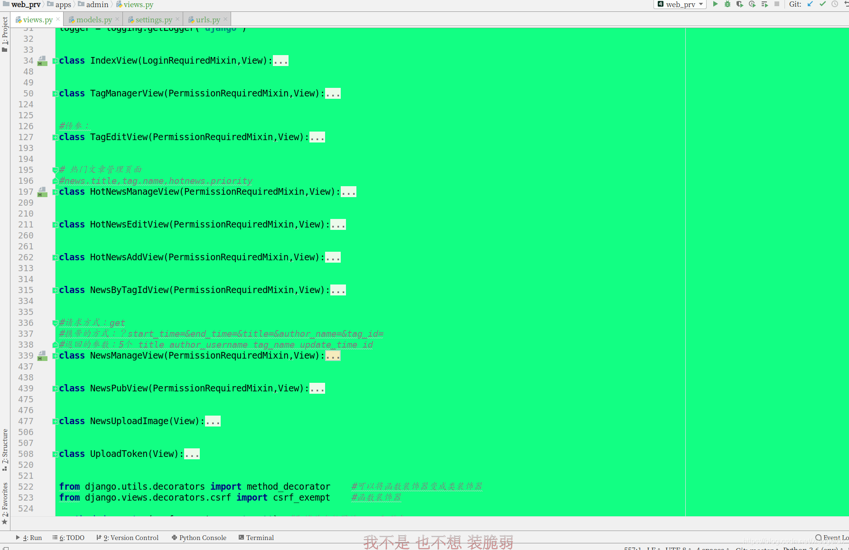Close the settings.py tab
The width and height of the screenshot is (849, 550).
click(177, 19)
